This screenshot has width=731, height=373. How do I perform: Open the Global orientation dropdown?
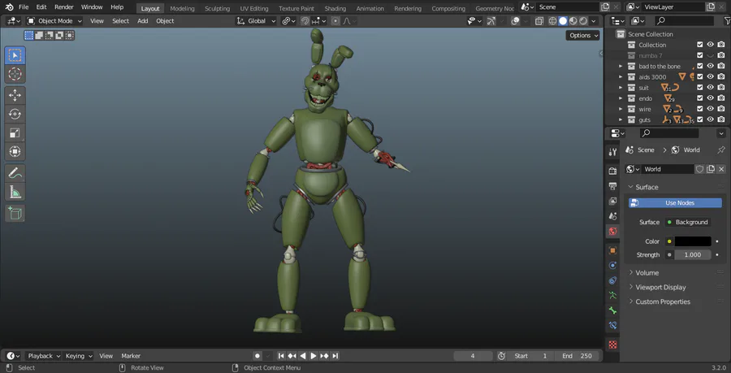(x=256, y=21)
